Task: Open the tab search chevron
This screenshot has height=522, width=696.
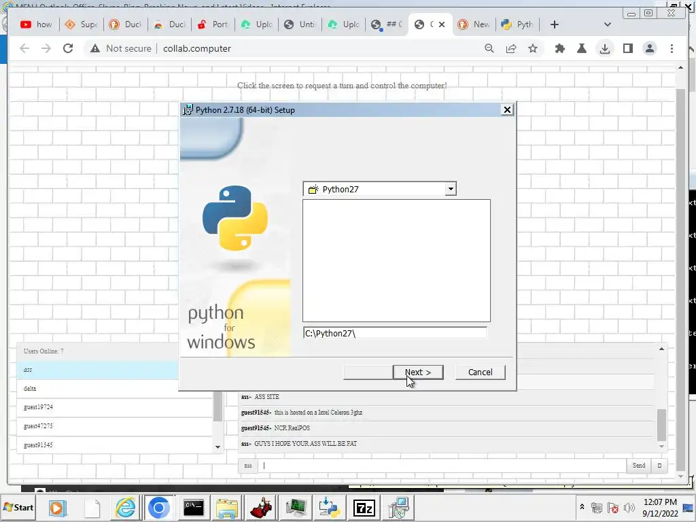Action: pos(607,24)
